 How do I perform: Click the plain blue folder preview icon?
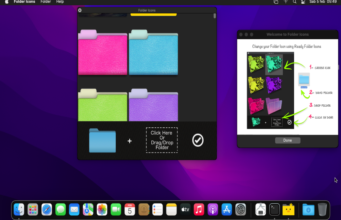(103, 140)
